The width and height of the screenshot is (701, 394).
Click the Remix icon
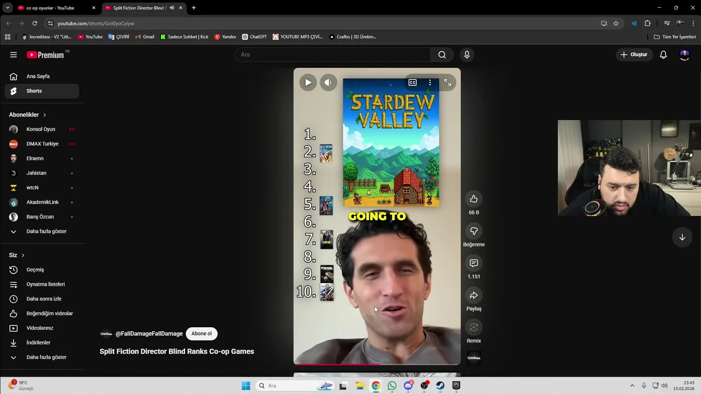pos(474,327)
